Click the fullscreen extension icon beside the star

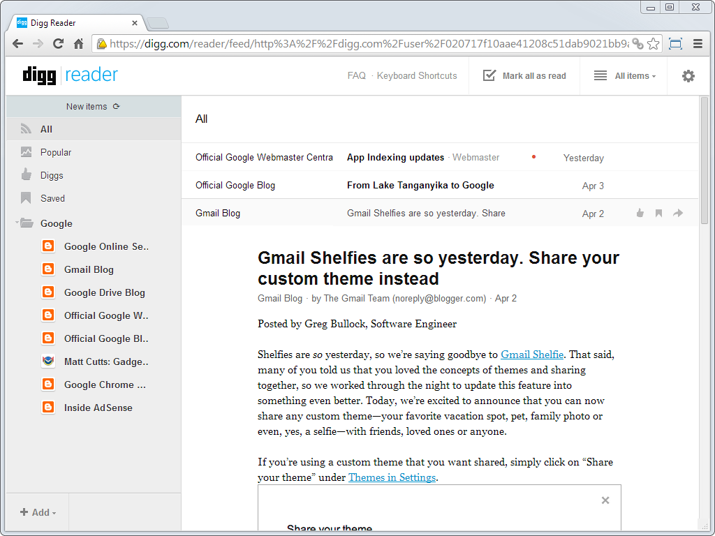tap(675, 44)
